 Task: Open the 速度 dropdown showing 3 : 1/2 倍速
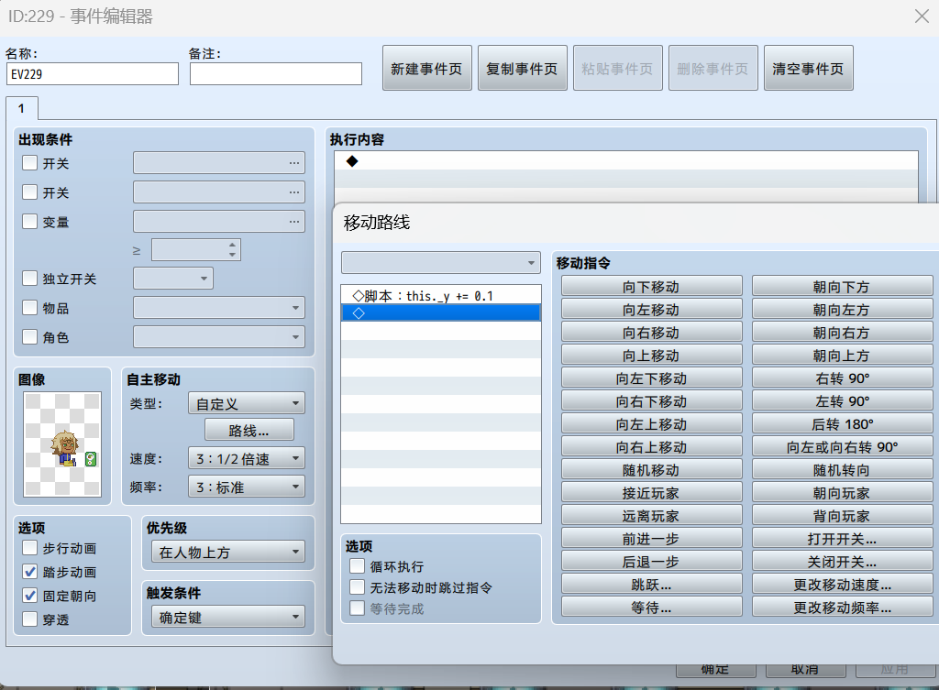point(246,458)
